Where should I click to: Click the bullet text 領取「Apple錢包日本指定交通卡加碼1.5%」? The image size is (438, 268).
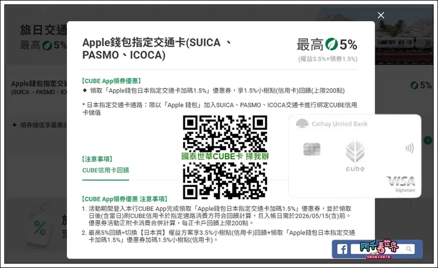[x=217, y=91]
